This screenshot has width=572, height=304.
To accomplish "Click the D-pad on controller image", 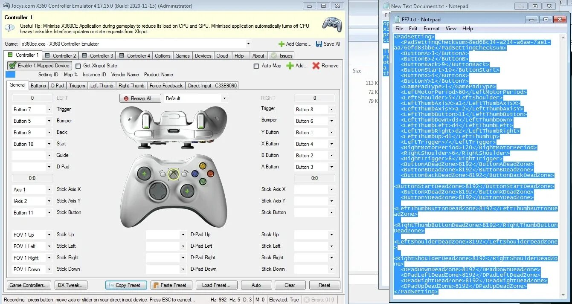I will 158,191.
